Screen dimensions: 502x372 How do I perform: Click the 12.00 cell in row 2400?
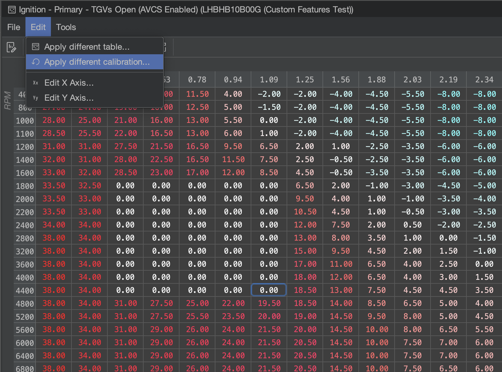click(305, 225)
